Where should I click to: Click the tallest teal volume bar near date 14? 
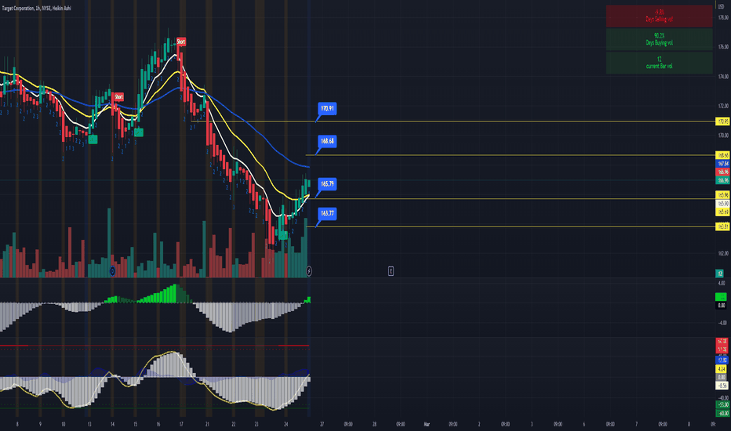click(x=110, y=242)
